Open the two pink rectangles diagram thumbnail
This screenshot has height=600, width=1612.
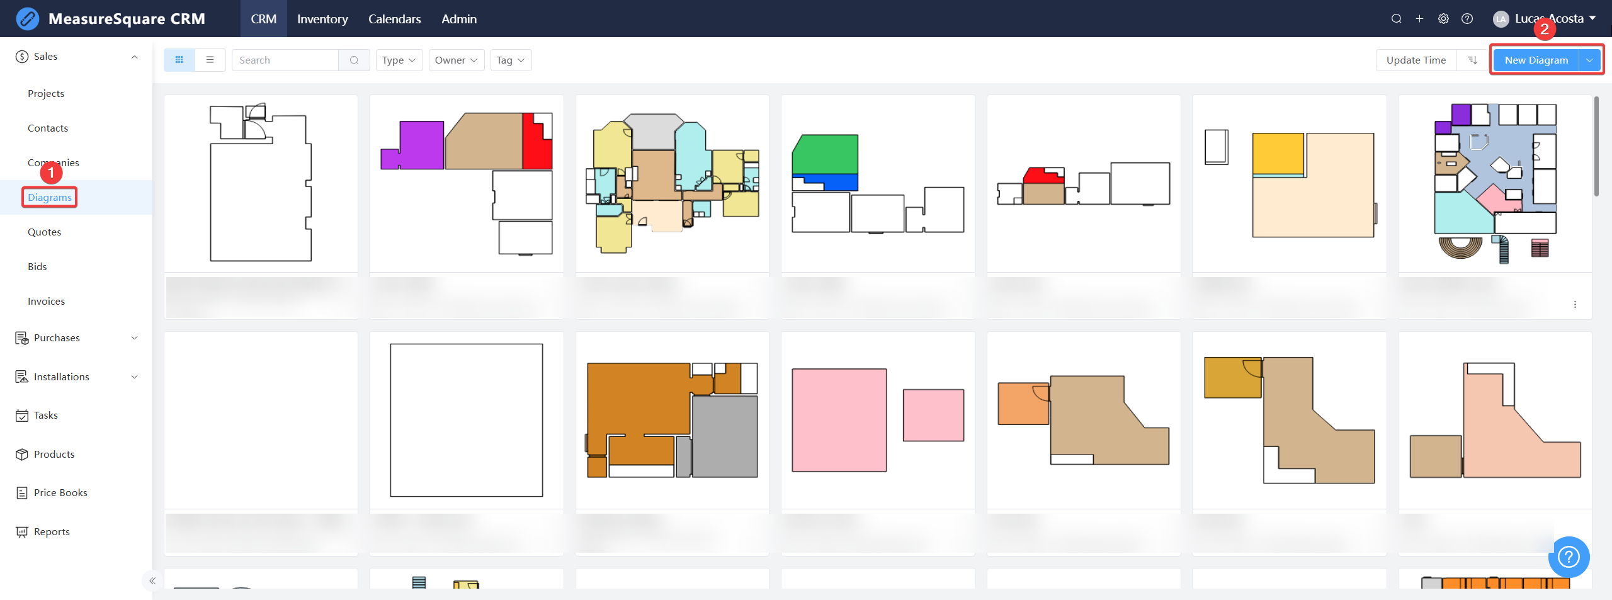878,420
